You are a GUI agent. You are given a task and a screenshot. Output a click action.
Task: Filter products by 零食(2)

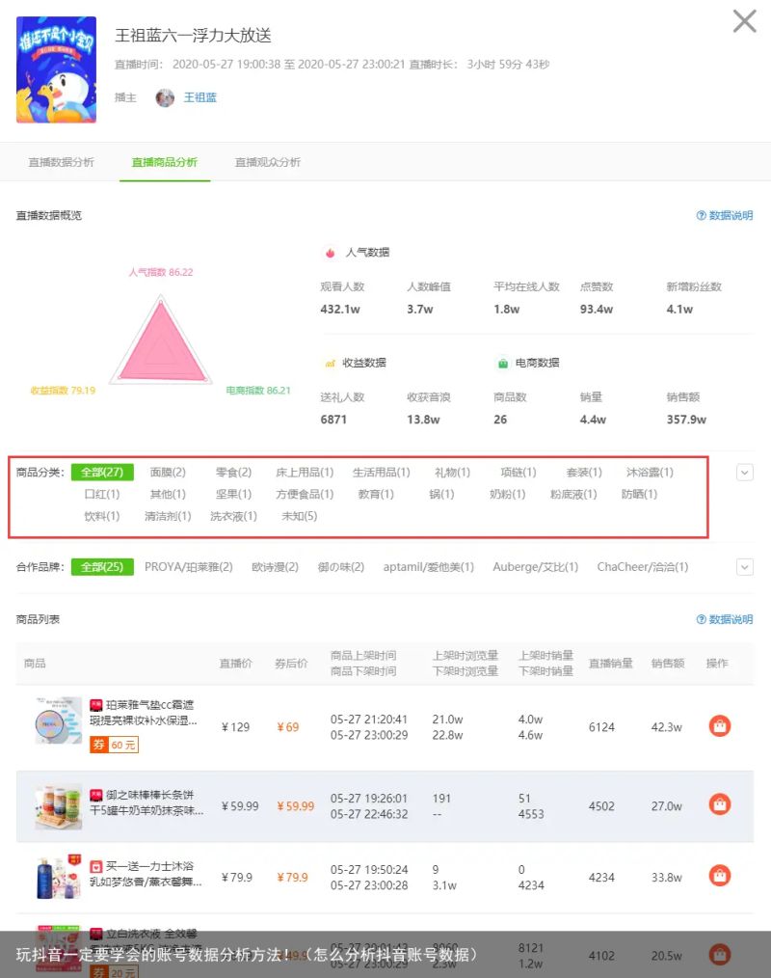(234, 473)
